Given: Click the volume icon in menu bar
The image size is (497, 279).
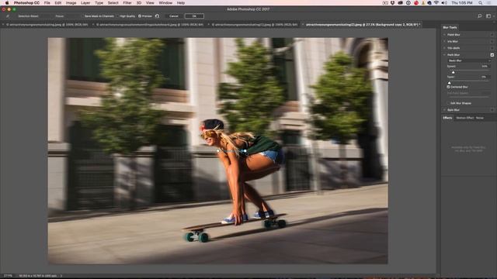Looking at the screenshot, I should click(x=444, y=2).
